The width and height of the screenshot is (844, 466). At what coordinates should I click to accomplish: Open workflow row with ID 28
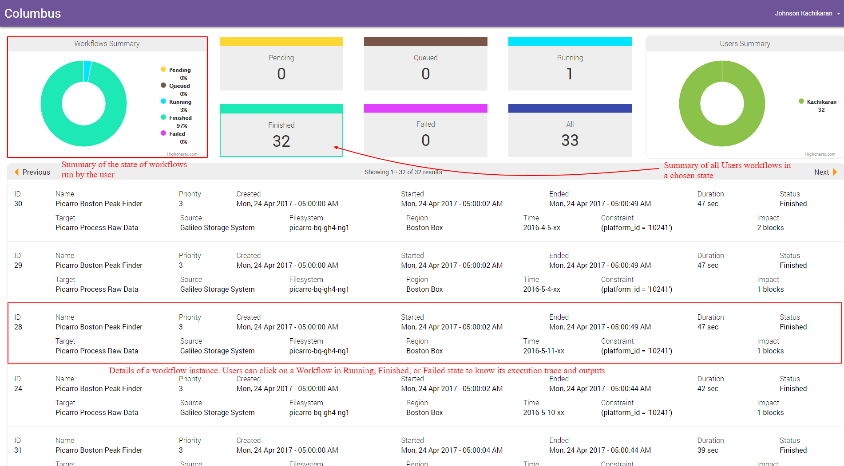(x=425, y=333)
